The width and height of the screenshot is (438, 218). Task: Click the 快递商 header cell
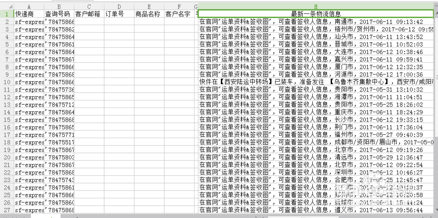point(29,14)
